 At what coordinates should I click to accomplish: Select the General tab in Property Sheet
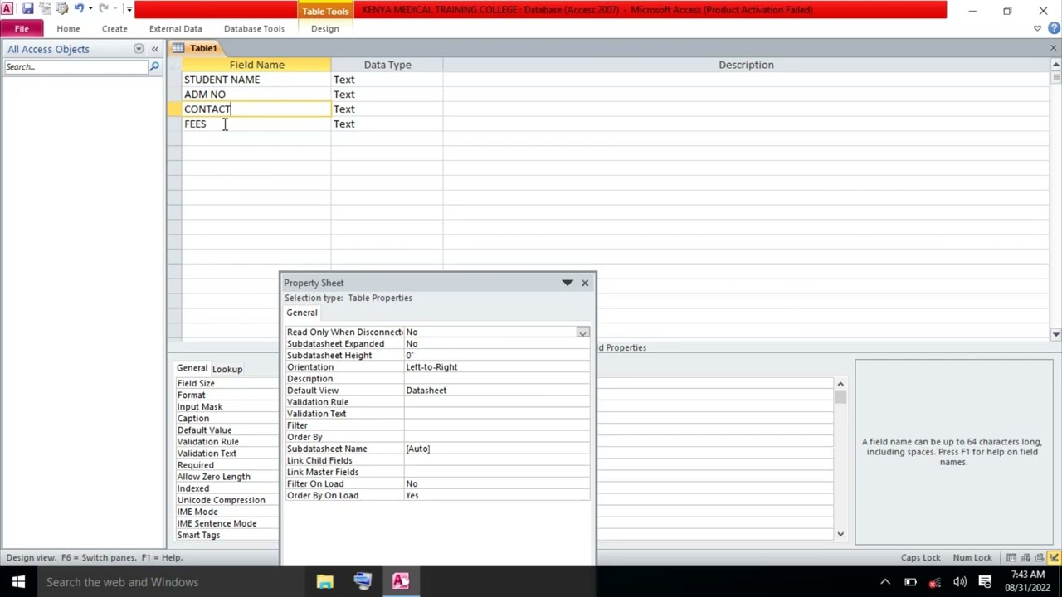[x=302, y=313]
